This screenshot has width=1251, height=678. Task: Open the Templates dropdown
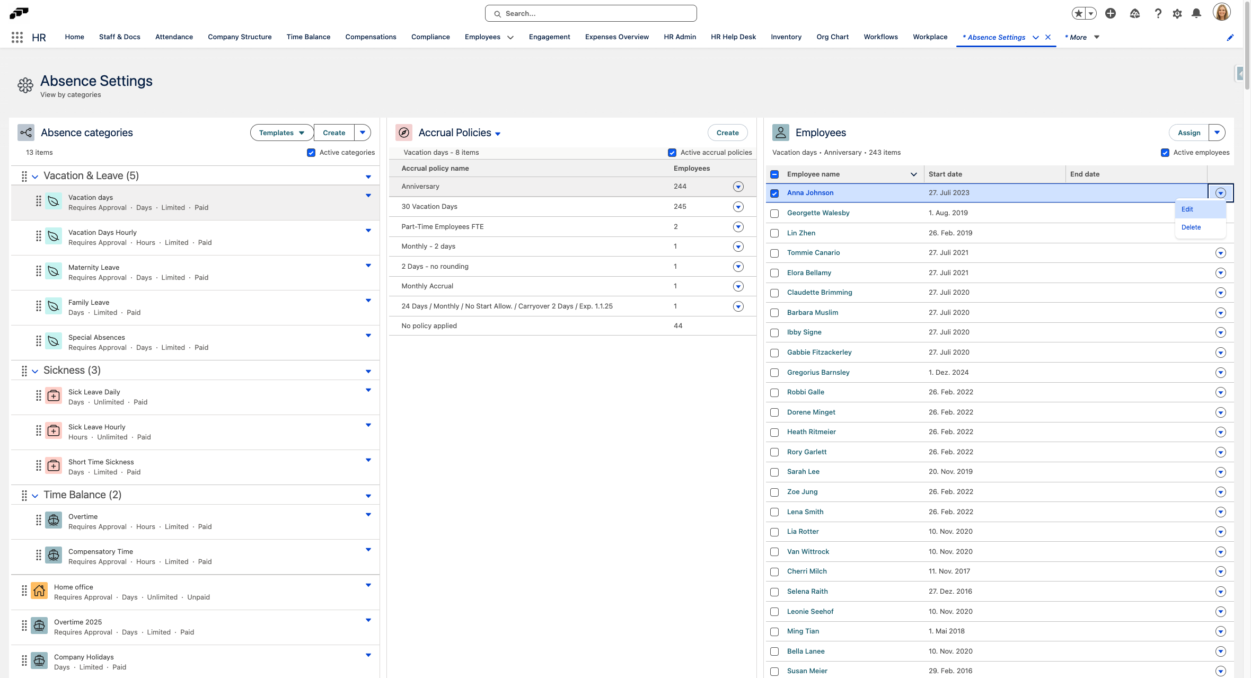pyautogui.click(x=281, y=133)
